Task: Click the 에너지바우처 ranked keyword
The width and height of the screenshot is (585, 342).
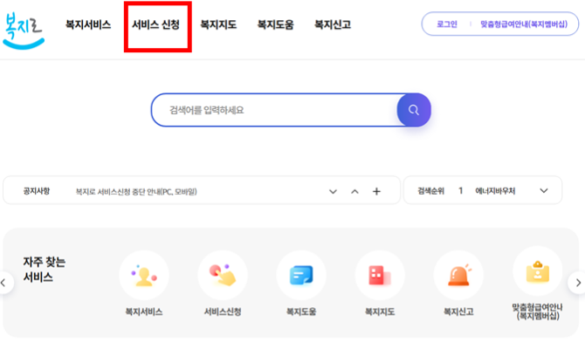Action: 495,191
